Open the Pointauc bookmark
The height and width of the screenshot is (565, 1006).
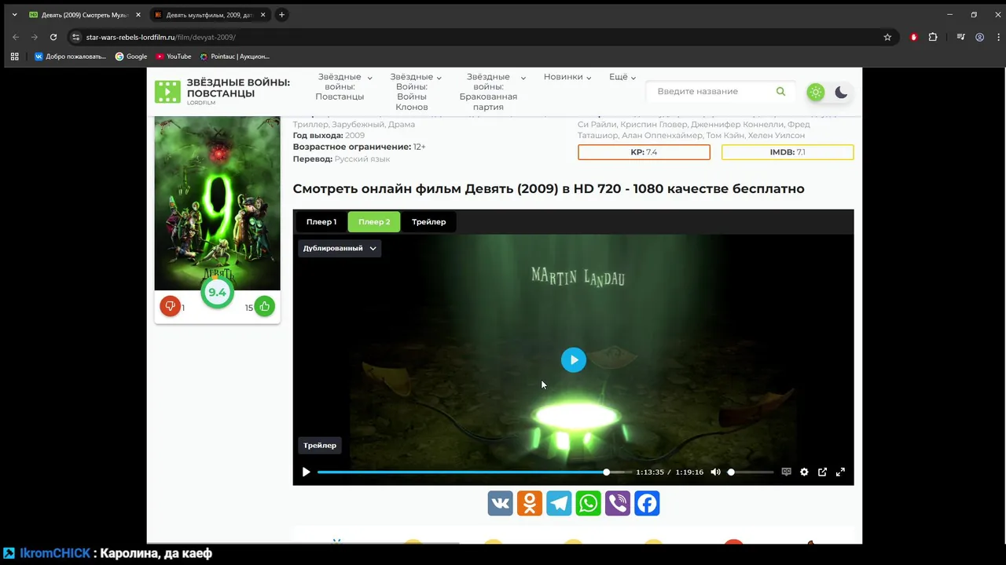point(234,56)
